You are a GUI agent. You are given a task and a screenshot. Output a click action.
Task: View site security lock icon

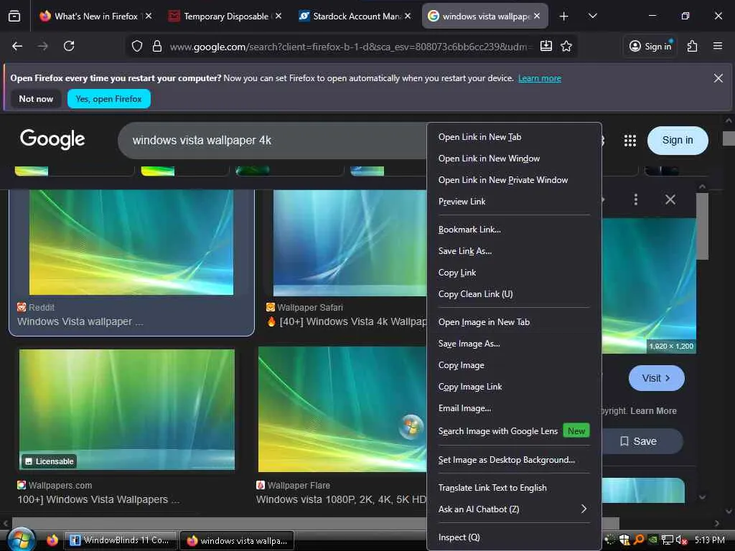157,46
